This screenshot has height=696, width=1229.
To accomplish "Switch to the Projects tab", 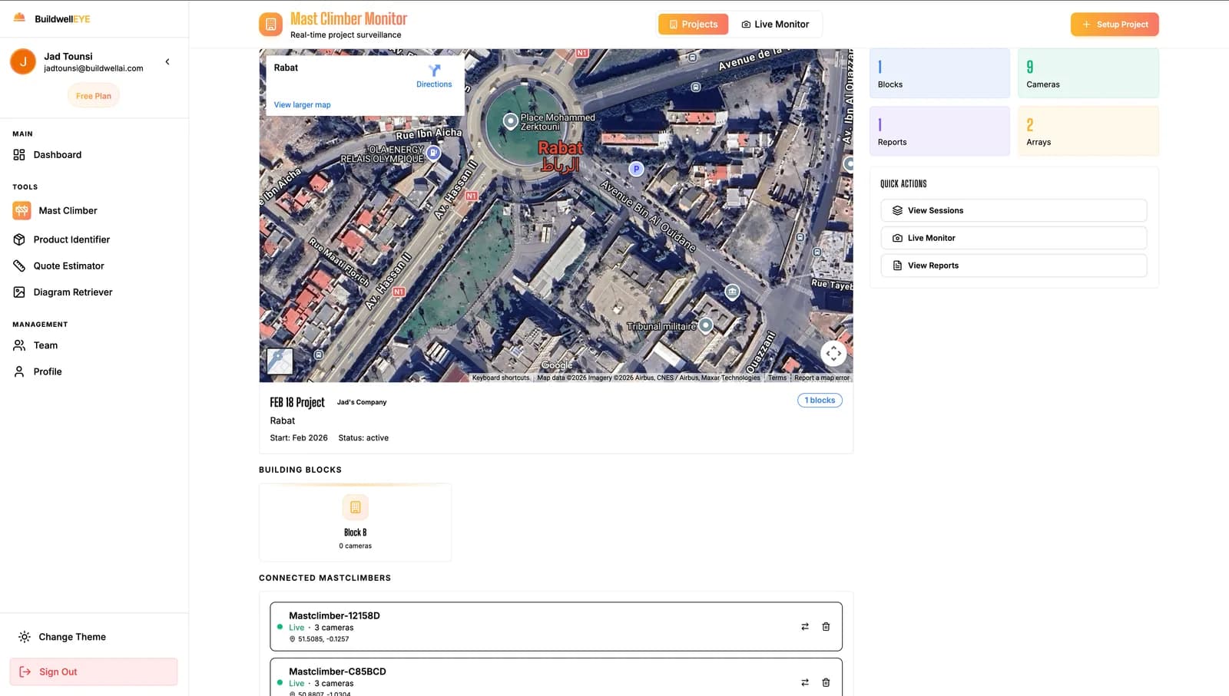I will (x=693, y=25).
